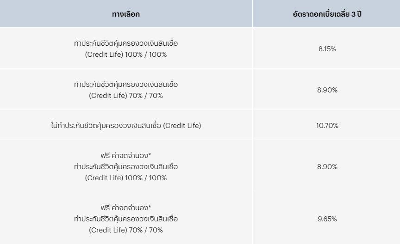Click the asterisk after "ค่าจดจำนอง" in fourth row

click(150, 154)
